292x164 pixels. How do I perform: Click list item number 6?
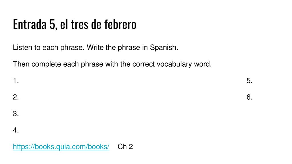point(249,97)
